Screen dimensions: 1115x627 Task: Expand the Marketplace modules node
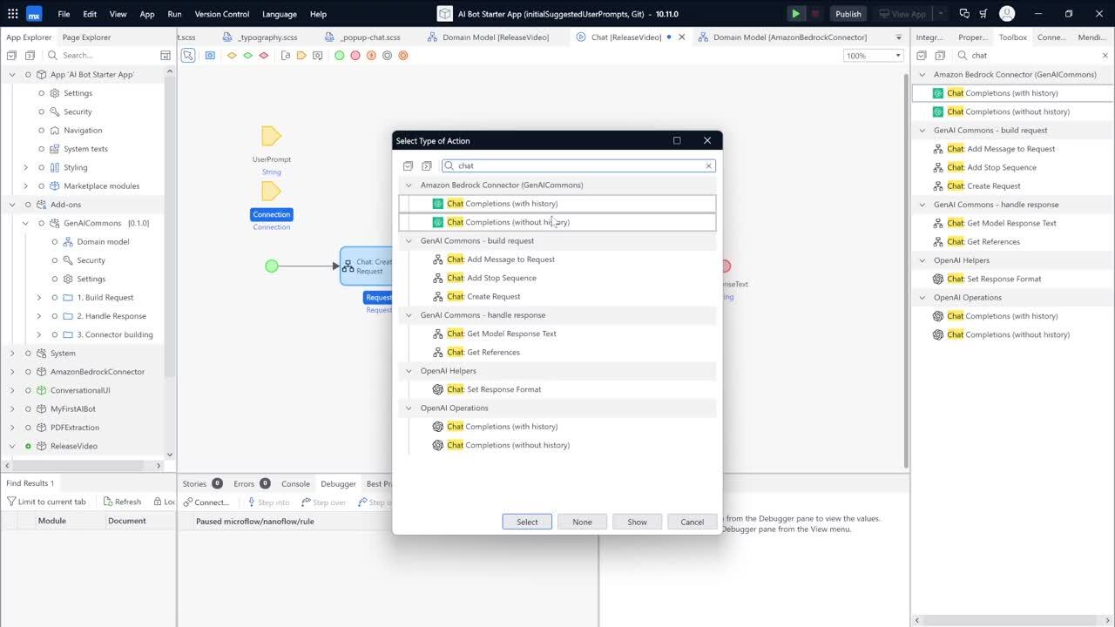point(25,185)
